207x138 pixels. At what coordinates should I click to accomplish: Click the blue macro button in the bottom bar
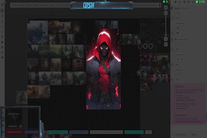pyautogui.click(x=79, y=132)
